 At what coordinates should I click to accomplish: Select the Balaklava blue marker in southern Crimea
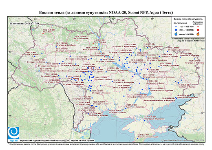tap(137, 139)
